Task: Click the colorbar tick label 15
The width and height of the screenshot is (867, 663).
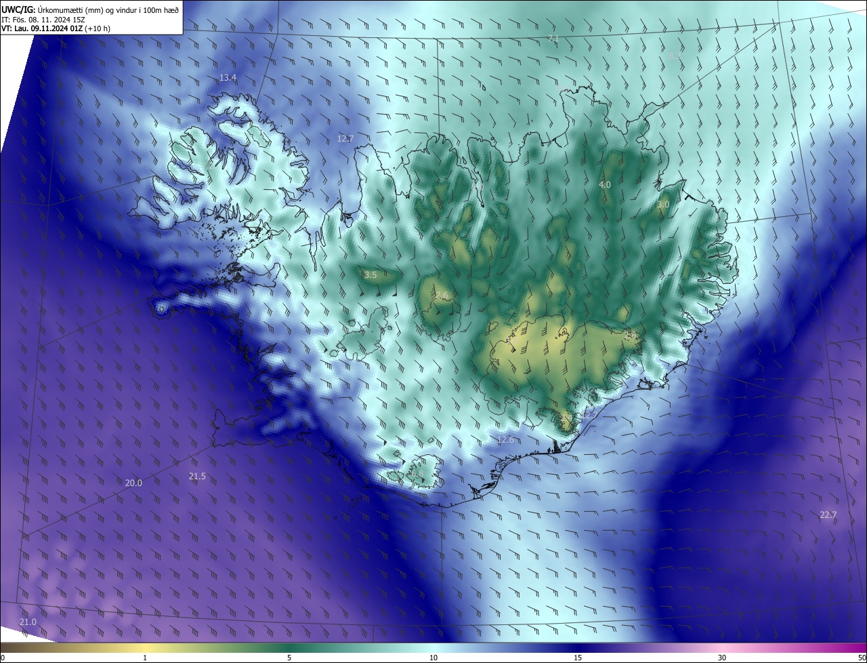Action: coord(578,658)
